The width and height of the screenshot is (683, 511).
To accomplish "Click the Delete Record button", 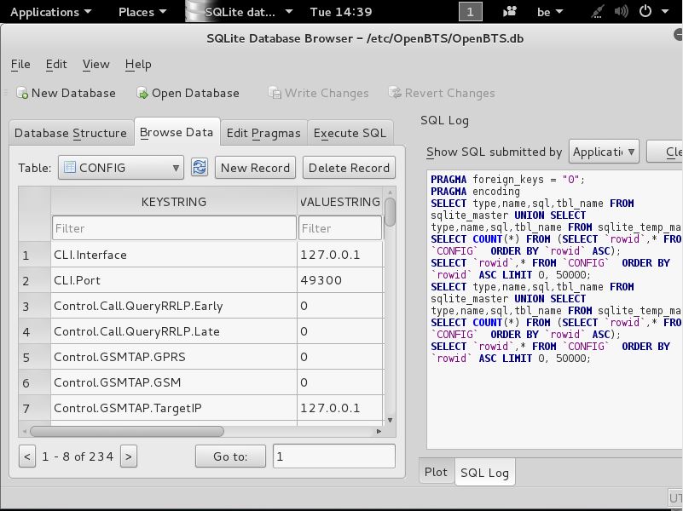I will click(x=349, y=168).
